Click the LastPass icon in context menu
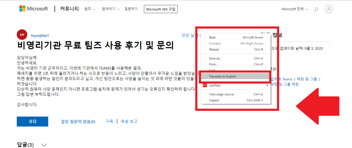The image size is (352, 148). 205,85
